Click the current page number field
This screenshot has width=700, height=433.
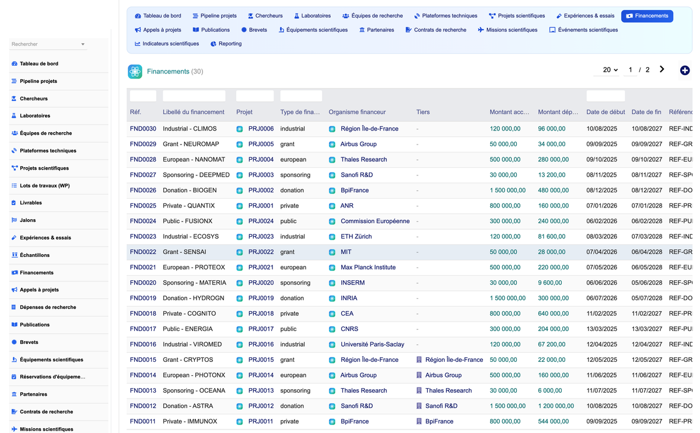click(630, 70)
